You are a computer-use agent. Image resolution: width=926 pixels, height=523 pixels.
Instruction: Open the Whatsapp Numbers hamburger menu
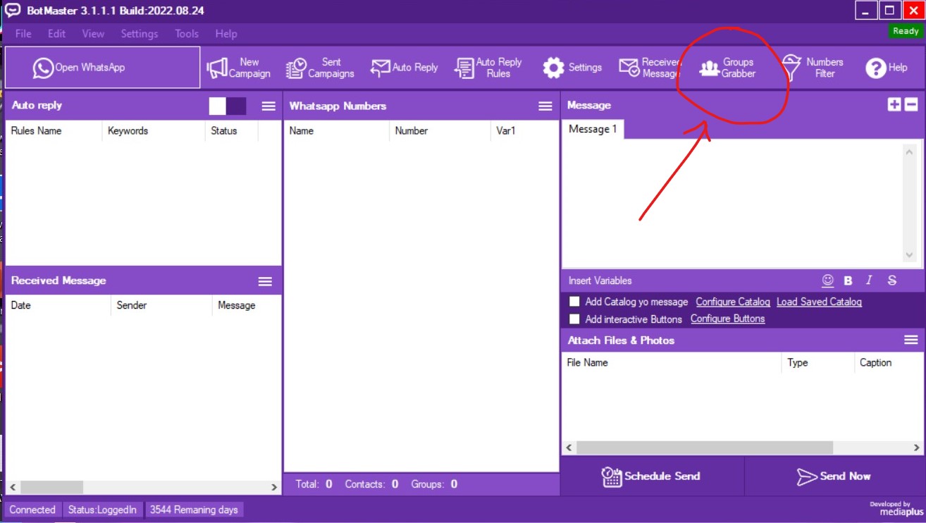coord(545,106)
